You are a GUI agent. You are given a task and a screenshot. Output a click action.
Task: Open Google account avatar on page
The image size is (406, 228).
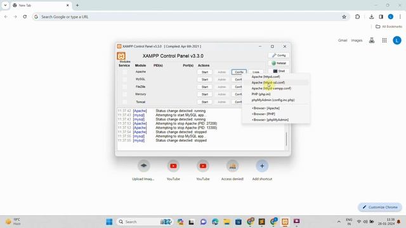[x=397, y=41]
